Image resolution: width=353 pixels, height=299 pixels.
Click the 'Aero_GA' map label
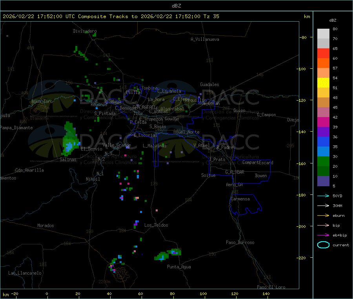tap(235, 185)
